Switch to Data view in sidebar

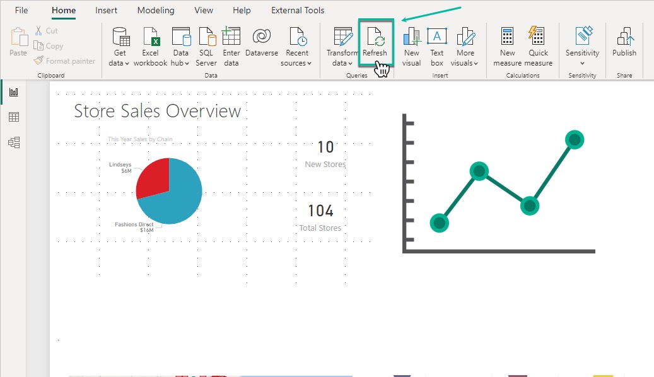[13, 117]
